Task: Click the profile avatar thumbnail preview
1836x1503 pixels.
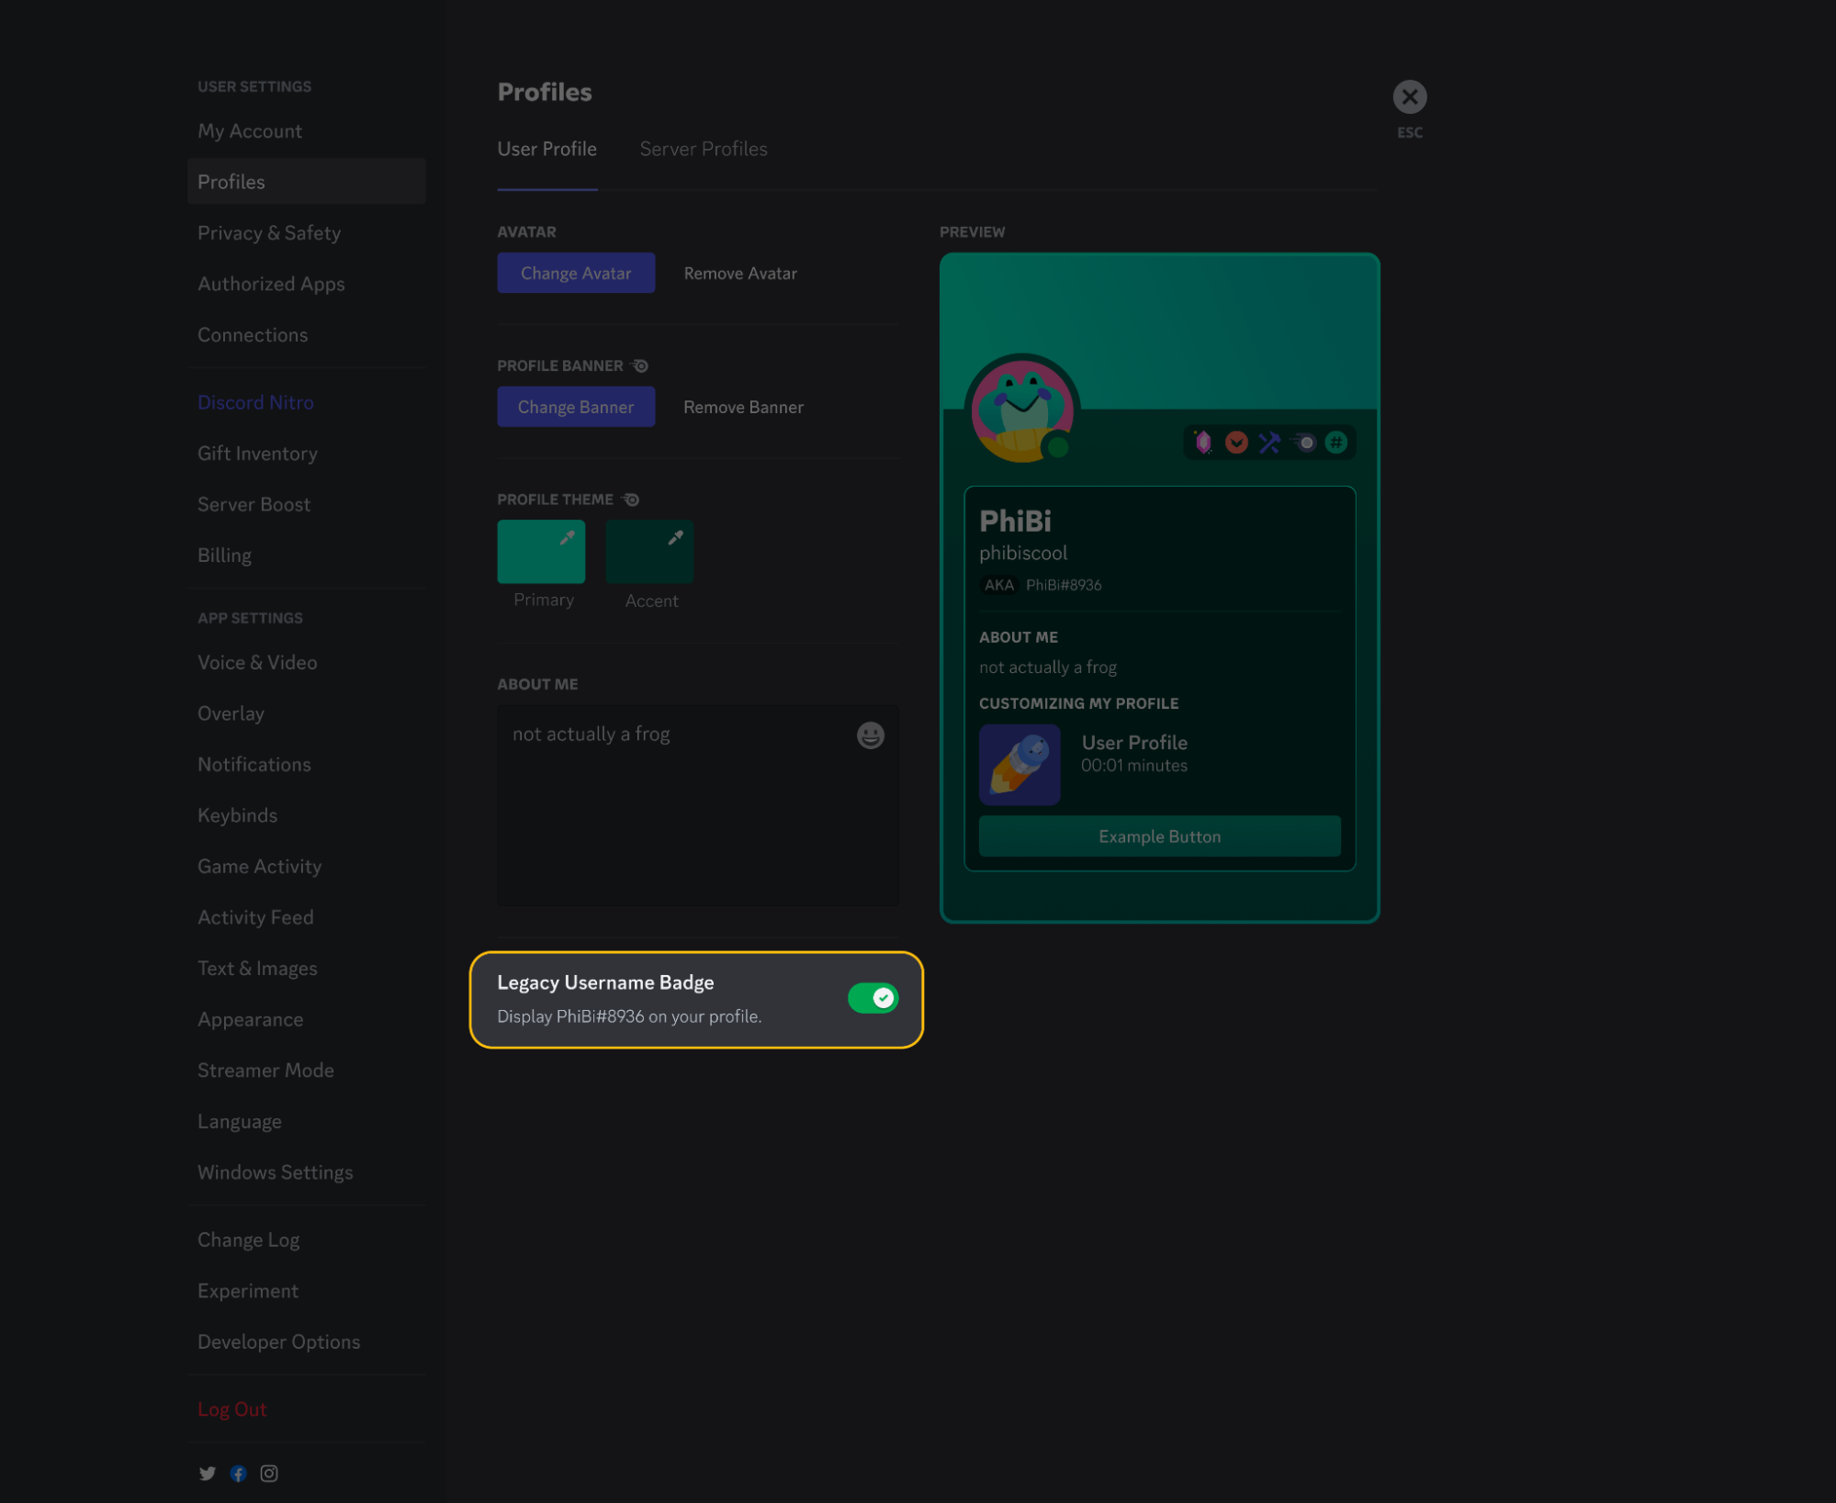Action: click(1021, 404)
